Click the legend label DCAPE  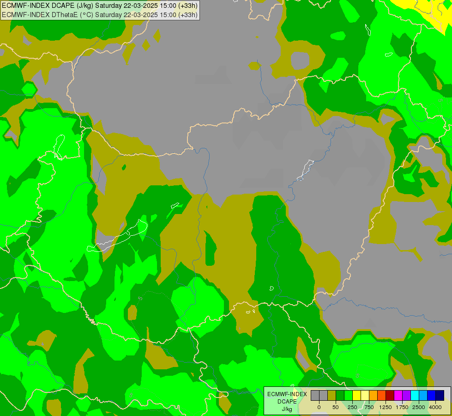[287, 402]
